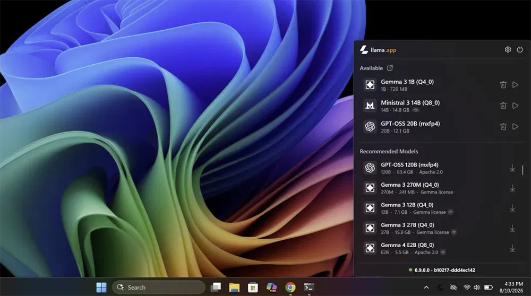Run the Gemma 3 1B model

tap(515, 84)
